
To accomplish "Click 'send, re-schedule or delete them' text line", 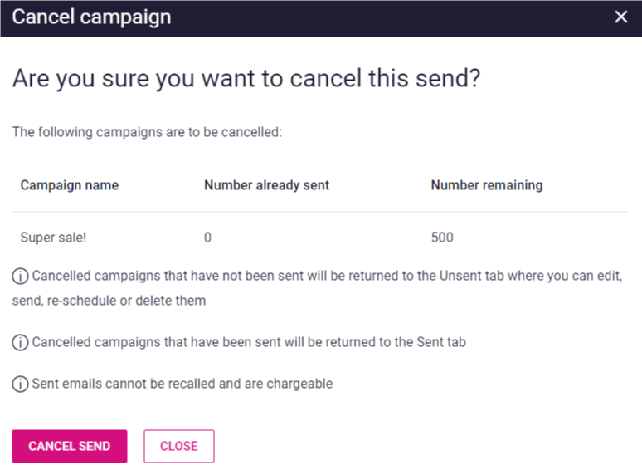I will tap(109, 301).
